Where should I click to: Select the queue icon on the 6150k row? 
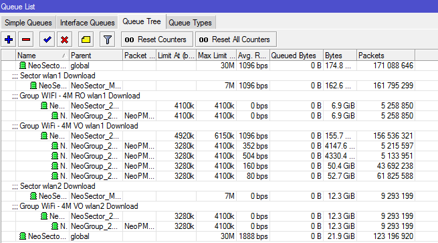(x=44, y=136)
